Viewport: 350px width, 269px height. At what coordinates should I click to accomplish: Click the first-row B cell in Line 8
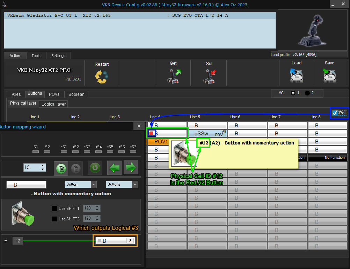pyautogui.click(x=328, y=126)
